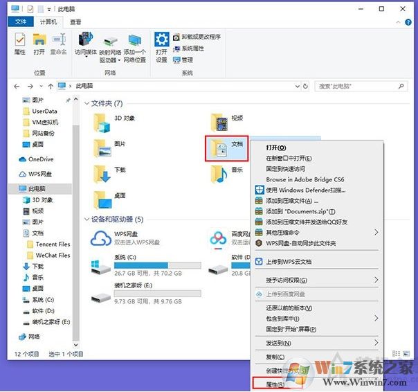The width and height of the screenshot is (418, 392).
Task: Open the 访问媒体 media access icon
Action: pos(86,44)
